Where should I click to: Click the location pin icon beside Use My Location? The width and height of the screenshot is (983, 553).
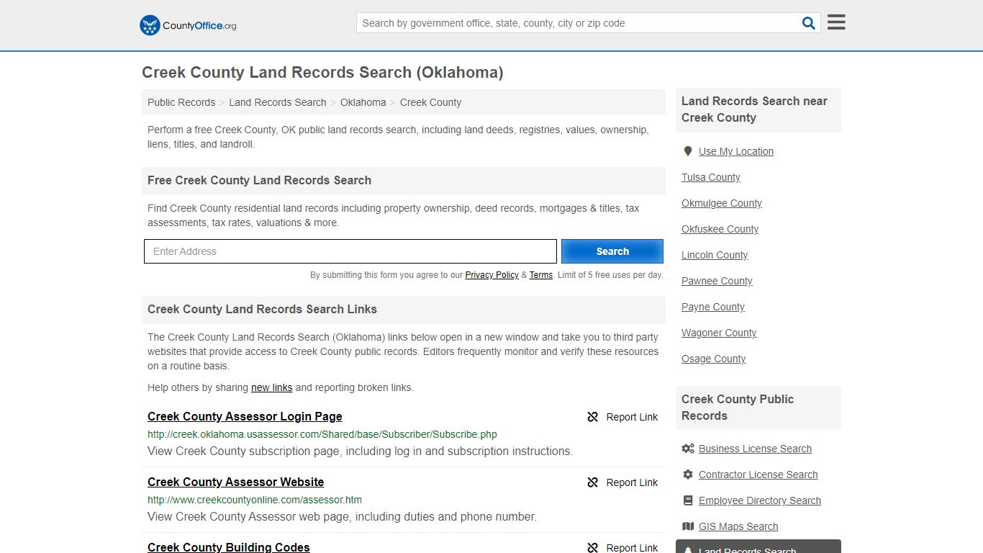point(688,151)
